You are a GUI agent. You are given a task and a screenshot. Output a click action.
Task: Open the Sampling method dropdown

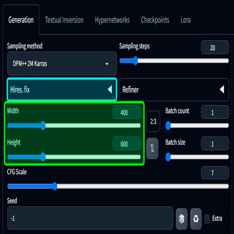tap(62, 64)
